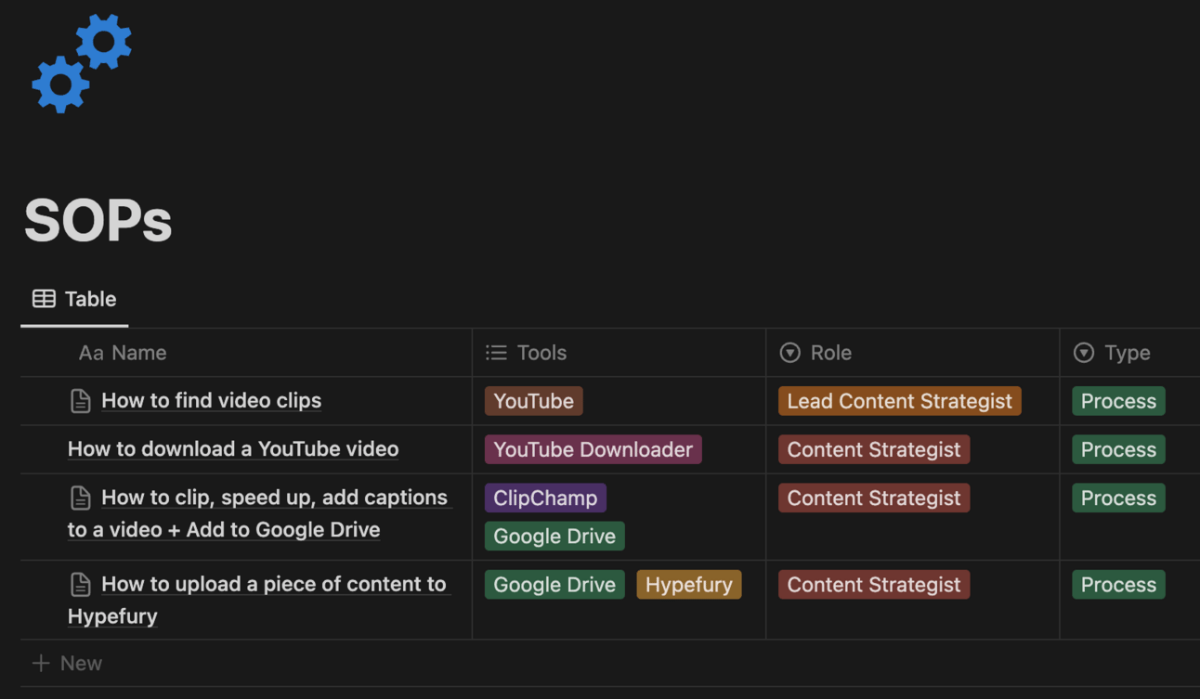This screenshot has height=699, width=1200.
Task: Click the SOPs page title
Action: point(98,221)
